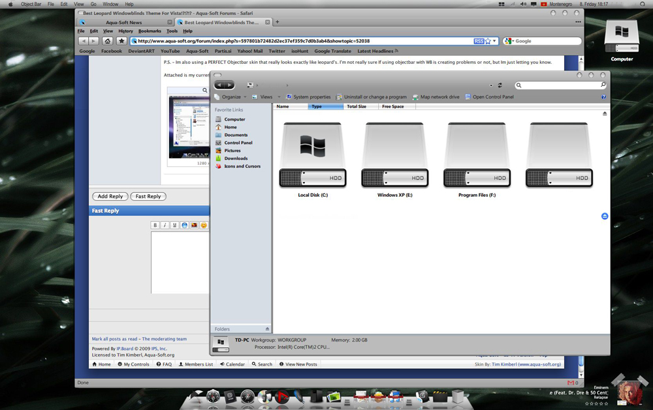Image resolution: width=653 pixels, height=410 pixels.
Task: Open Safari's tab overflow dots menu
Action: [x=578, y=22]
